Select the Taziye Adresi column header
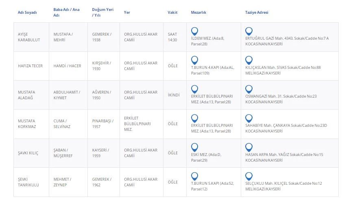This screenshot has width=353, height=205. [257, 13]
